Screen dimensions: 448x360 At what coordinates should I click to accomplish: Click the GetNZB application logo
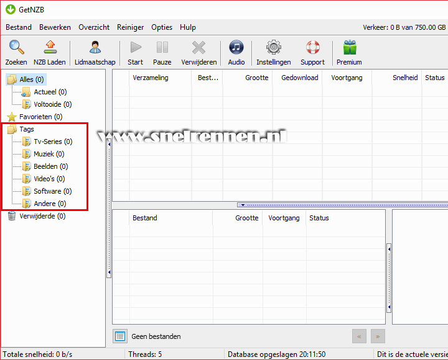pos(11,9)
